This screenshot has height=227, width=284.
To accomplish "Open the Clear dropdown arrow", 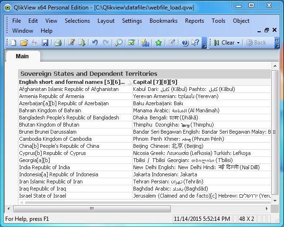I will (239, 43).
